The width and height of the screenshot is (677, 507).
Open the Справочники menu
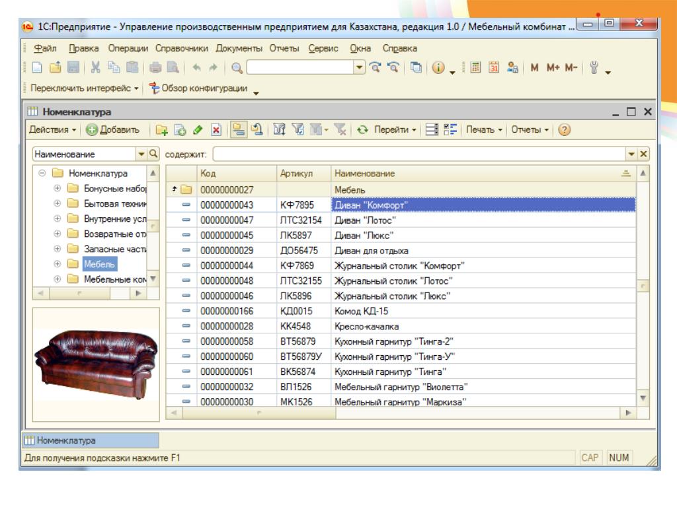182,48
